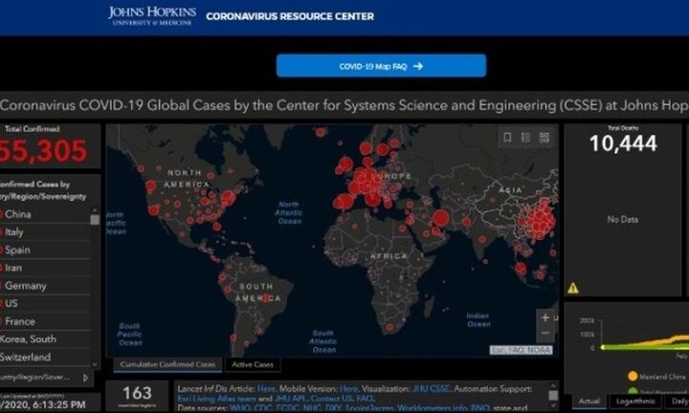Select France in the country list

pyautogui.click(x=45, y=321)
